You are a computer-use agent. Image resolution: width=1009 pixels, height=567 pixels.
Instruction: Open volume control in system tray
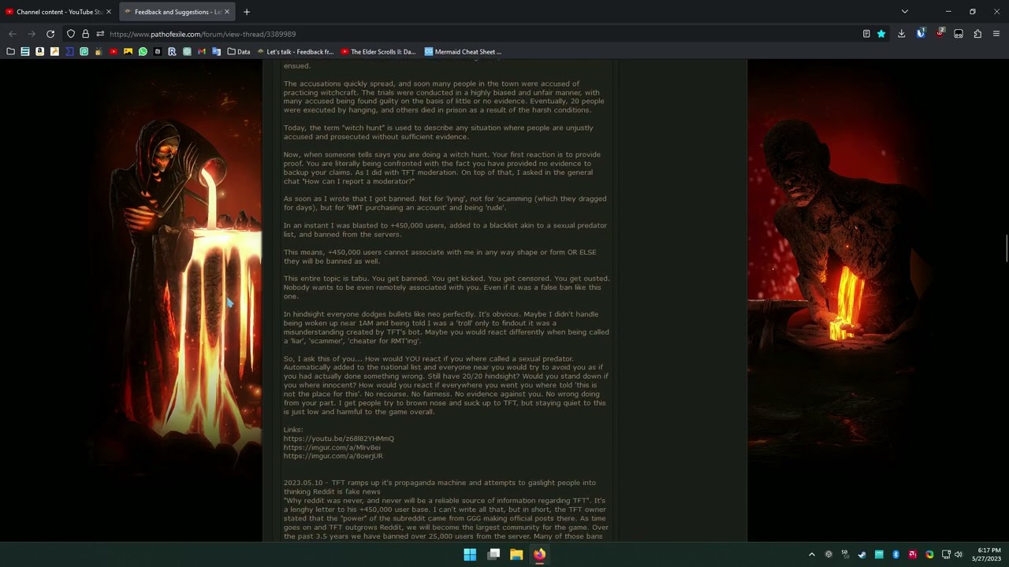coord(959,554)
